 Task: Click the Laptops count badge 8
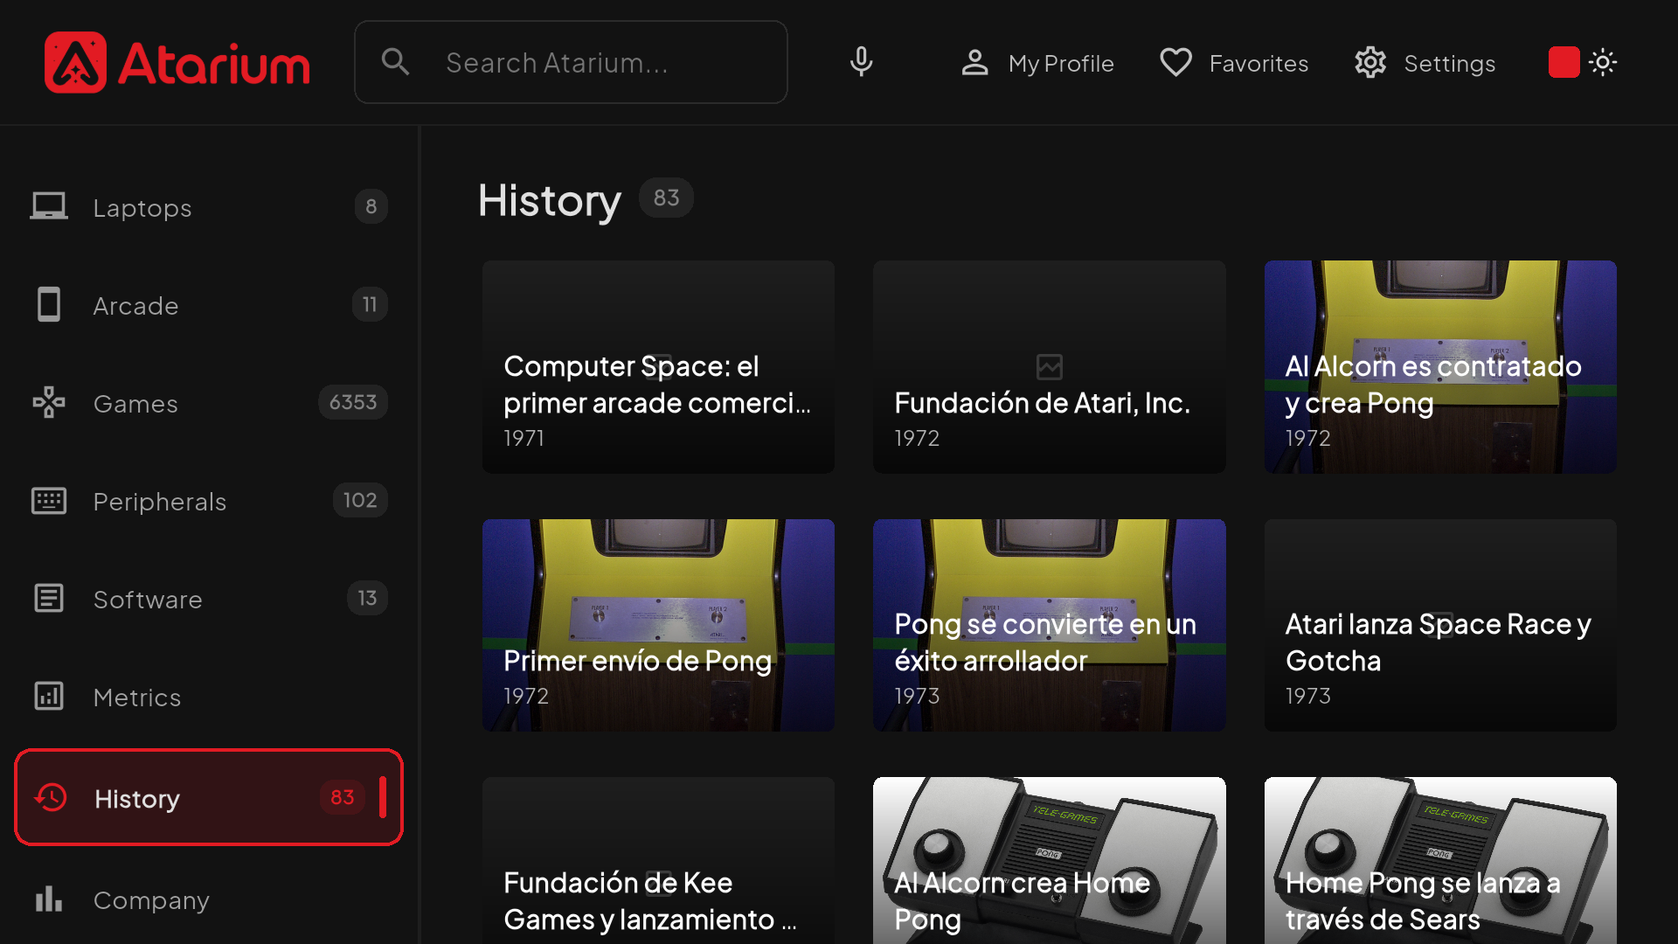coord(371,206)
